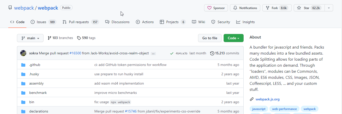Image resolution: width=342 pixels, height=114 pixels.
Task: Click the repository icon beside webpack / webpack
Action: point(10,8)
